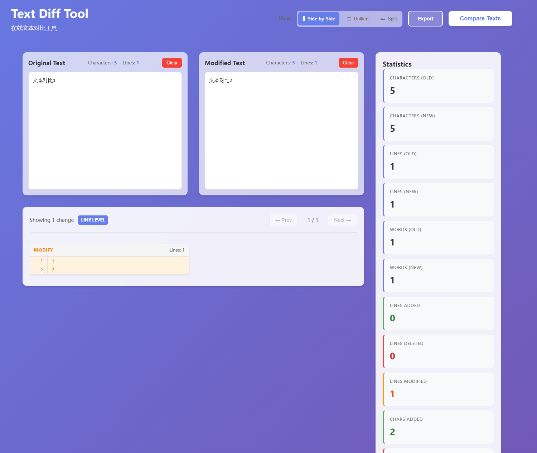Click the Original Text heading

(x=47, y=63)
